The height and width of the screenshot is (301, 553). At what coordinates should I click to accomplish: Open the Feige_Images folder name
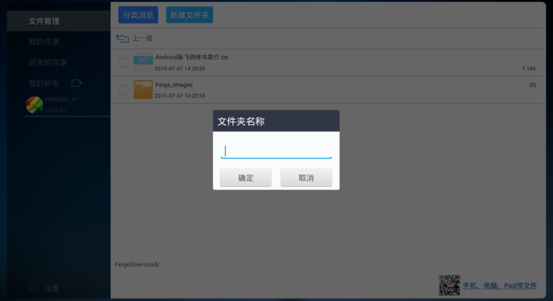[x=174, y=85]
